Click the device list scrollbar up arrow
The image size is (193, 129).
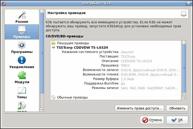point(184,42)
